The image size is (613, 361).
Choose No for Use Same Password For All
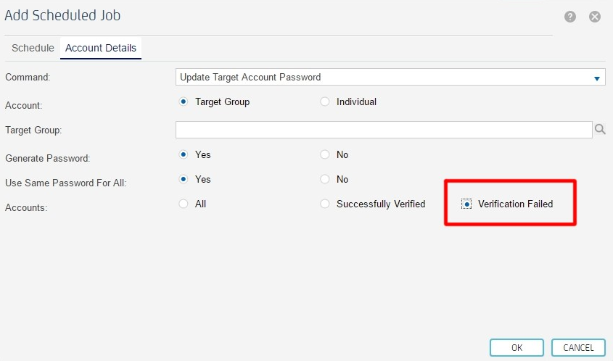click(325, 179)
